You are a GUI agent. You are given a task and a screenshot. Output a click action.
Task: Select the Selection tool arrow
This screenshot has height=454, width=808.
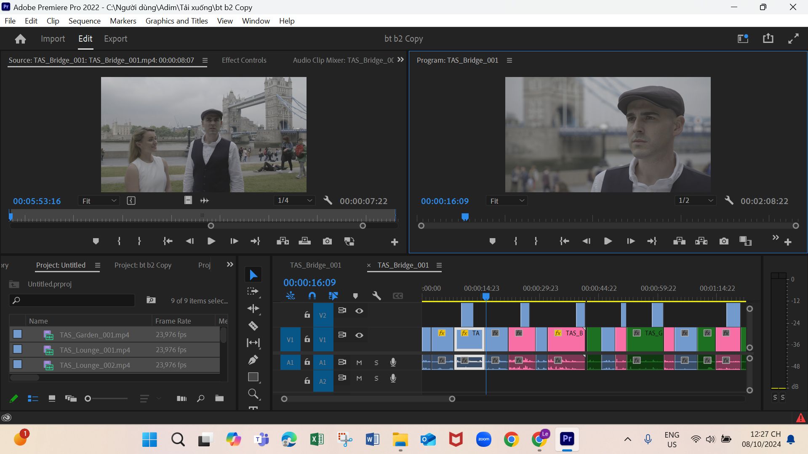point(253,275)
